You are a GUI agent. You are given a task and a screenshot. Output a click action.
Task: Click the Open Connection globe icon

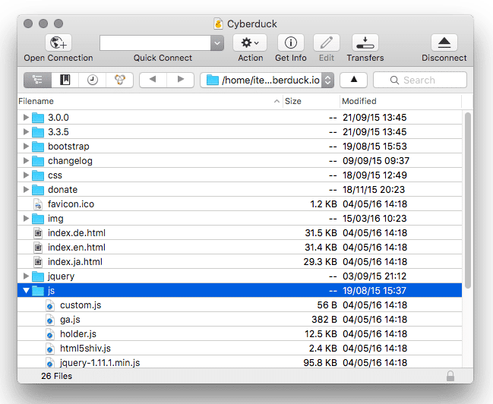[58, 43]
